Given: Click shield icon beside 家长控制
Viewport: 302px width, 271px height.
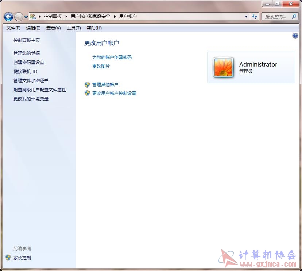Looking at the screenshot, I should (x=8, y=258).
